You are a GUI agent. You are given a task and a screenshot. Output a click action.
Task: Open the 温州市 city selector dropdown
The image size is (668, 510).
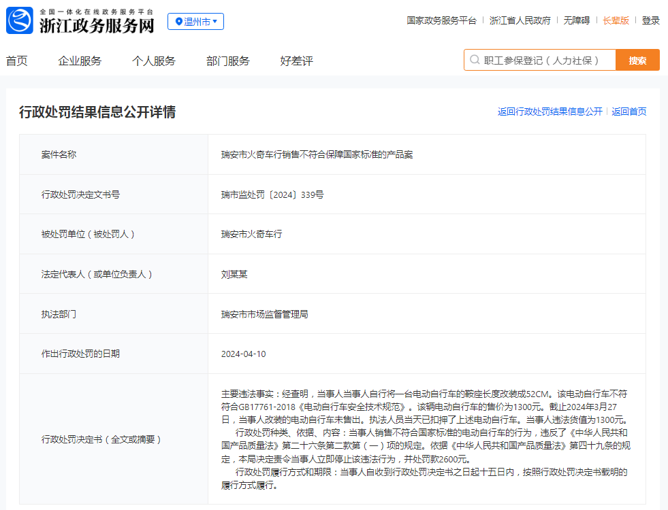click(x=196, y=22)
